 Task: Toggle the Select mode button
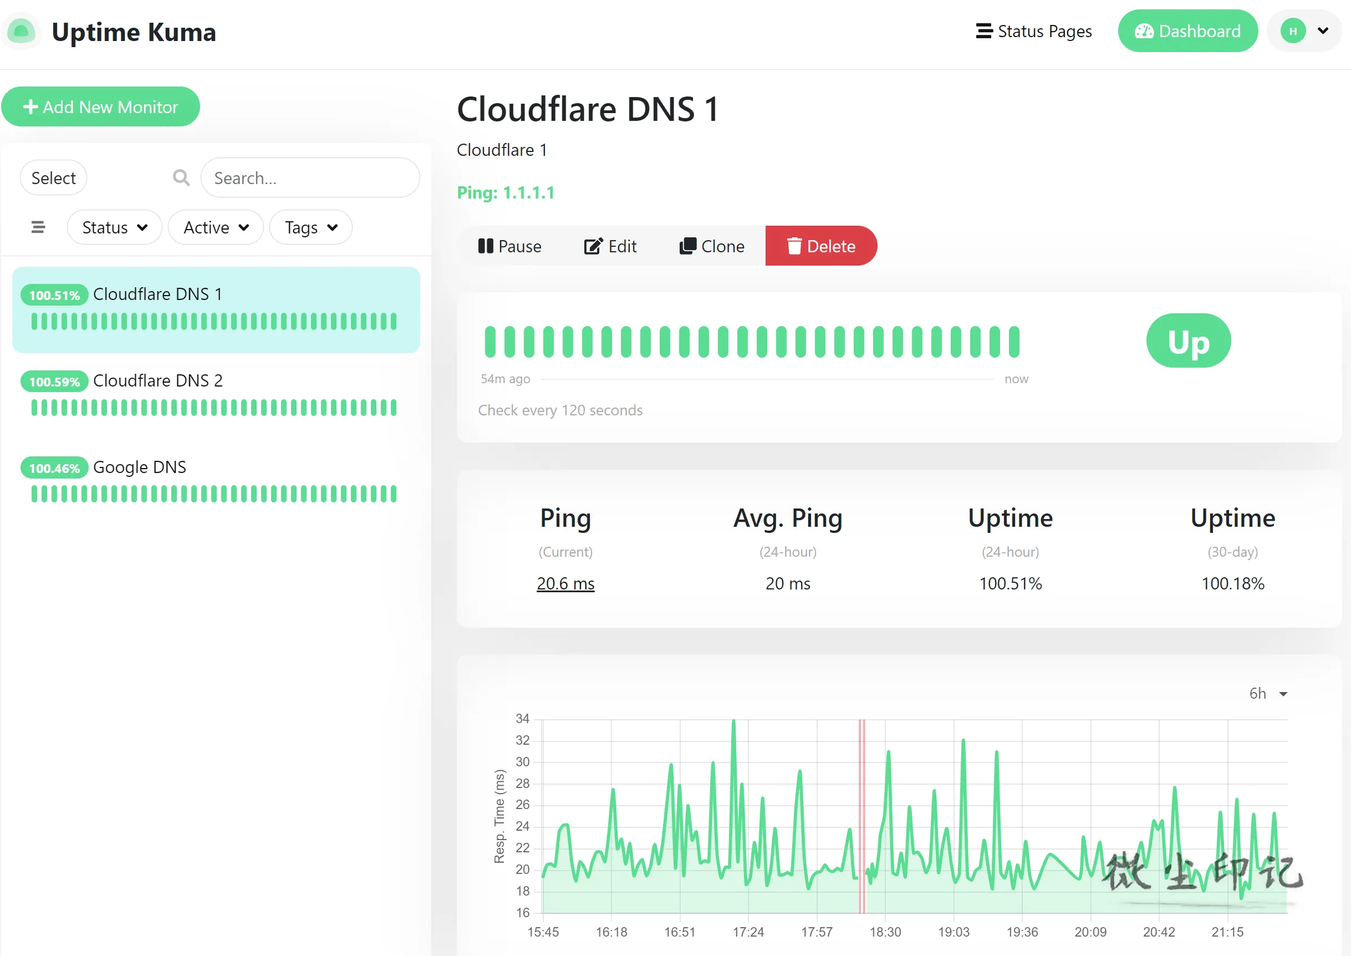[x=54, y=178]
